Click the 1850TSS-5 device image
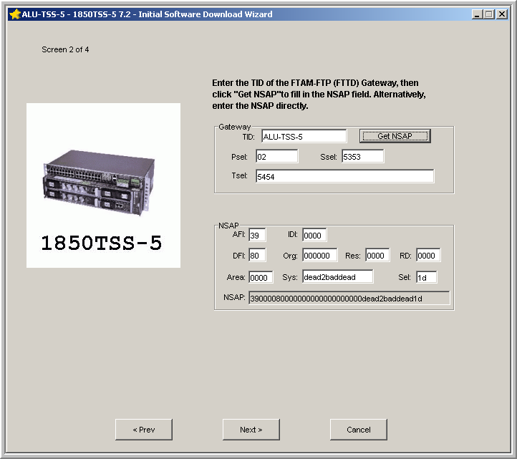517x459 pixels. coord(103,185)
